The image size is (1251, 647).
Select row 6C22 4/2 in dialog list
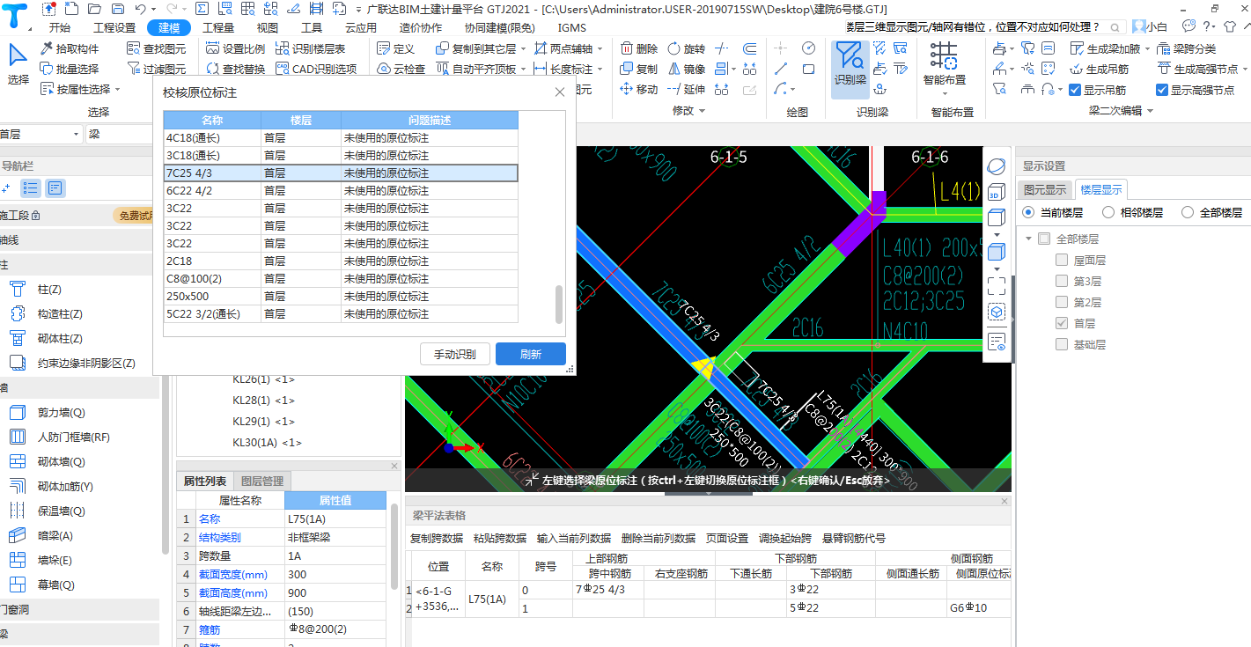pos(341,190)
